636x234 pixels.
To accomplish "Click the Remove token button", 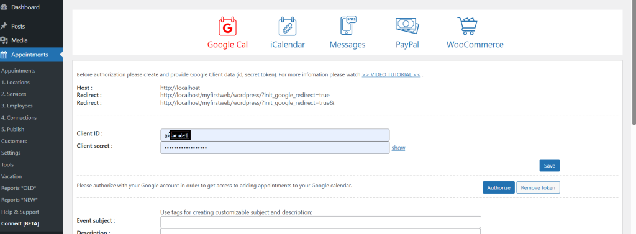I will click(x=538, y=188).
